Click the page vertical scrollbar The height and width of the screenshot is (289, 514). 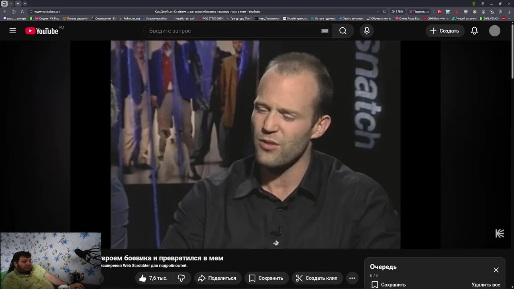coord(512,51)
